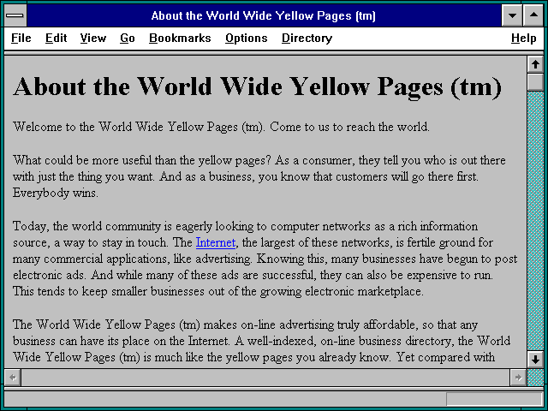This screenshot has height=411, width=548.
Task: Open the Options menu
Action: (246, 38)
